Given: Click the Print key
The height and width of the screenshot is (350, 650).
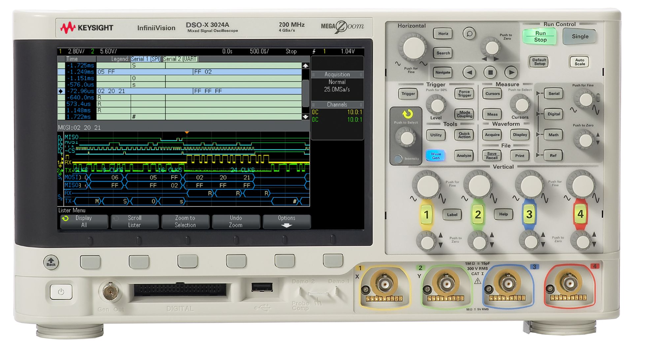Looking at the screenshot, I should point(520,156).
